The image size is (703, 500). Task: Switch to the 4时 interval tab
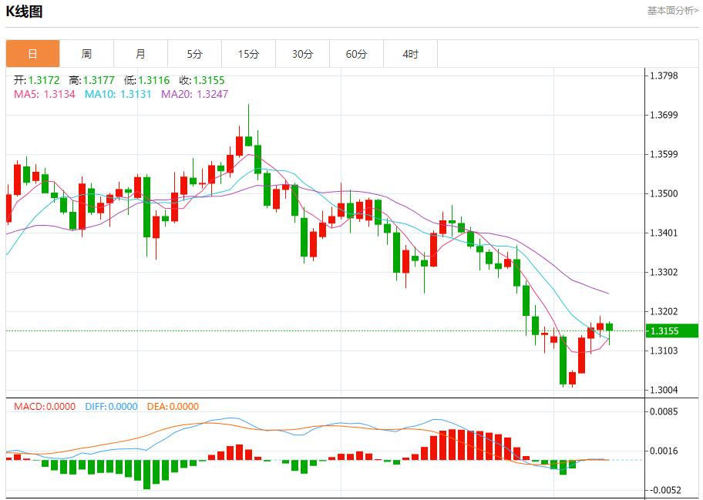pos(410,54)
